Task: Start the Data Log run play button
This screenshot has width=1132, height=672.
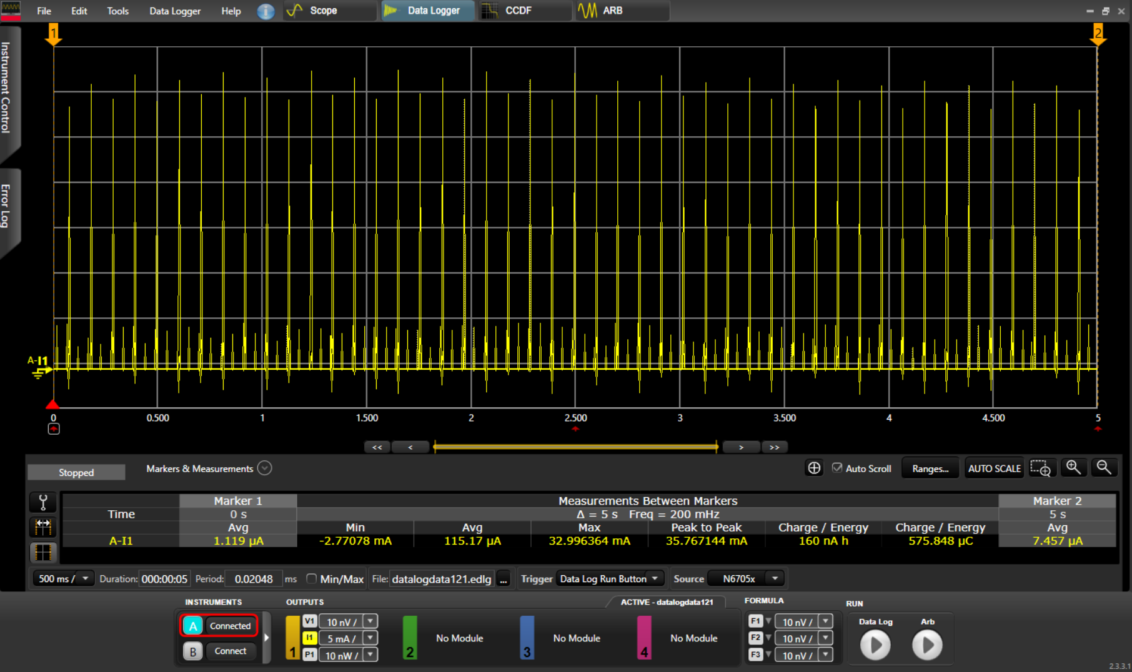Action: (x=875, y=645)
